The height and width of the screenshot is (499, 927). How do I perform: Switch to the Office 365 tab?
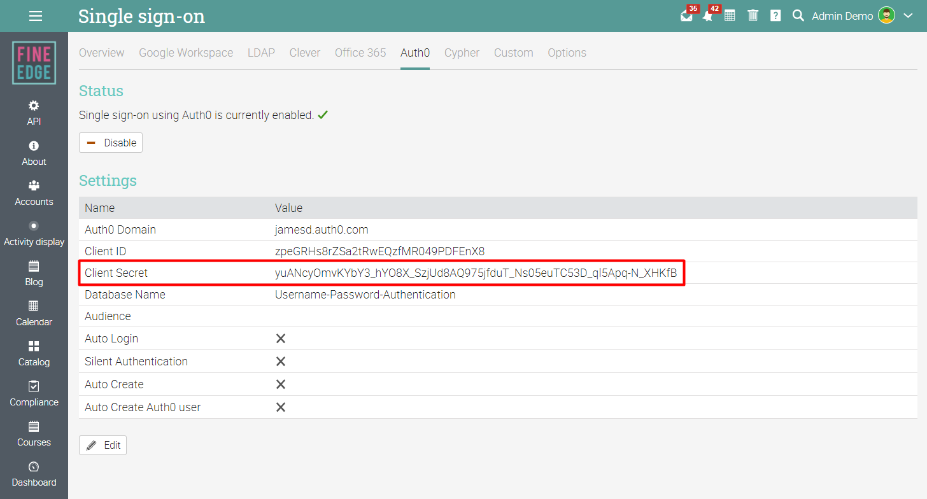point(360,53)
